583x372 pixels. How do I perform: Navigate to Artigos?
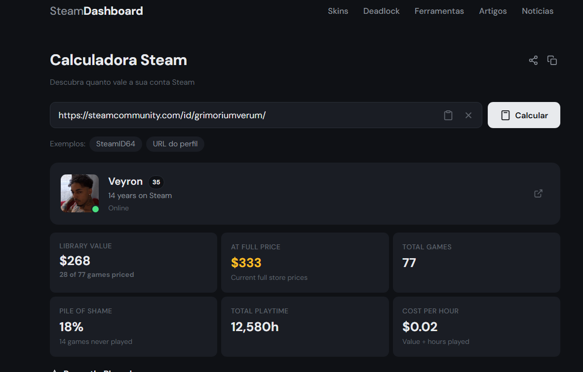[x=493, y=11]
